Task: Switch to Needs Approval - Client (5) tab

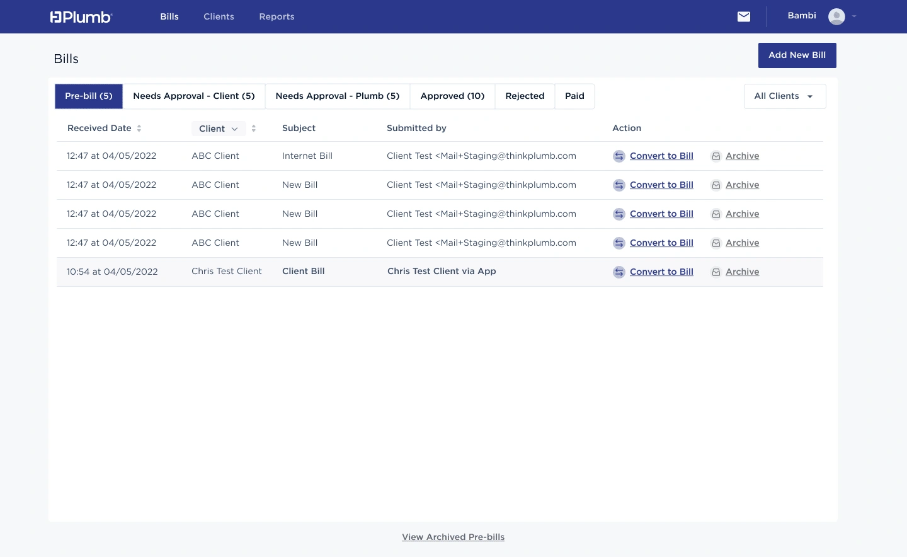Action: tap(194, 96)
